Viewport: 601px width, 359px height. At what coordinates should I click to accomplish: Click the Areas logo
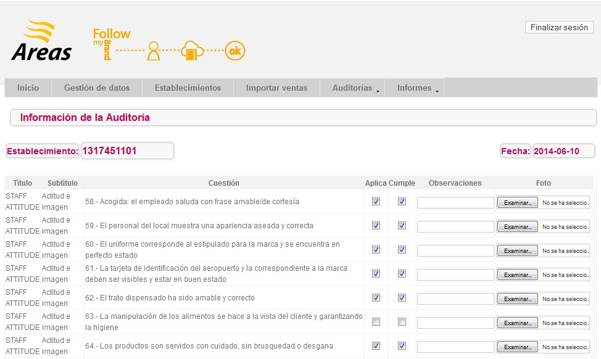coord(41,42)
